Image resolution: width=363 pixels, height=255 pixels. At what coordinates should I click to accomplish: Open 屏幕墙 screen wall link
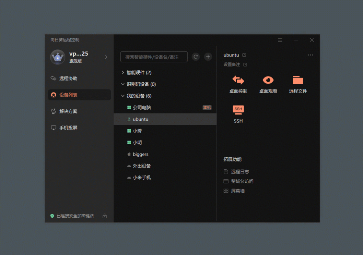[237, 191]
